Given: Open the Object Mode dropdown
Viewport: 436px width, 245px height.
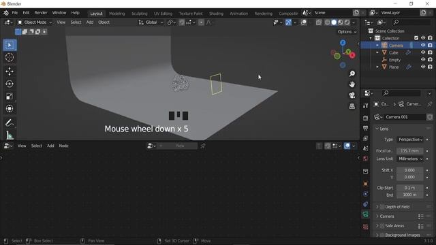Looking at the screenshot, I should tap(35, 22).
